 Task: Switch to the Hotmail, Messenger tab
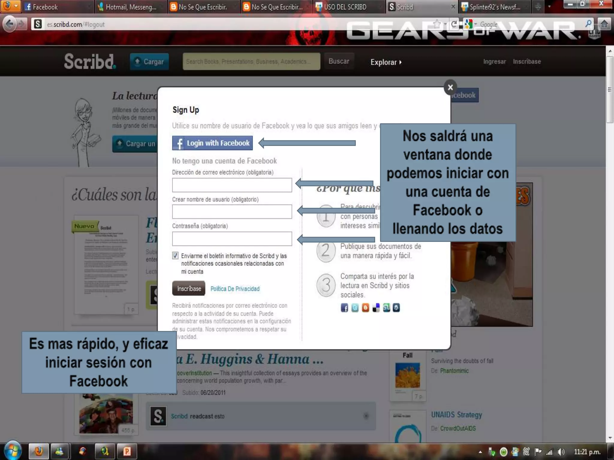[130, 7]
